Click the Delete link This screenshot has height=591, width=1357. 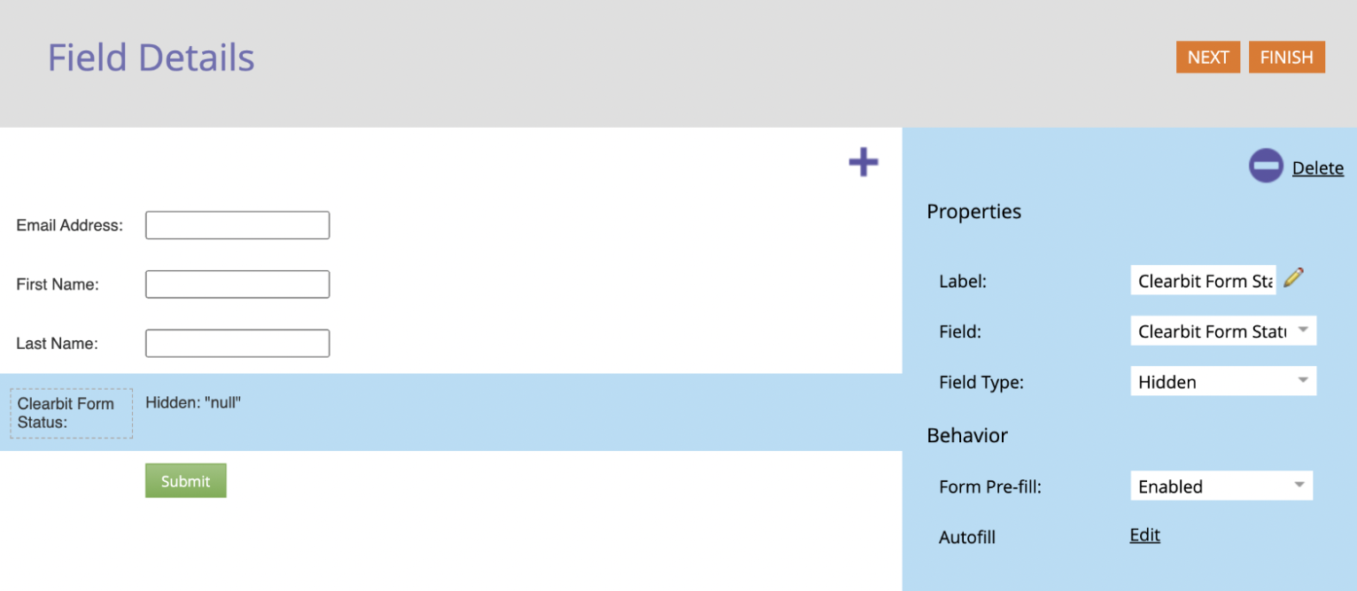tap(1317, 167)
